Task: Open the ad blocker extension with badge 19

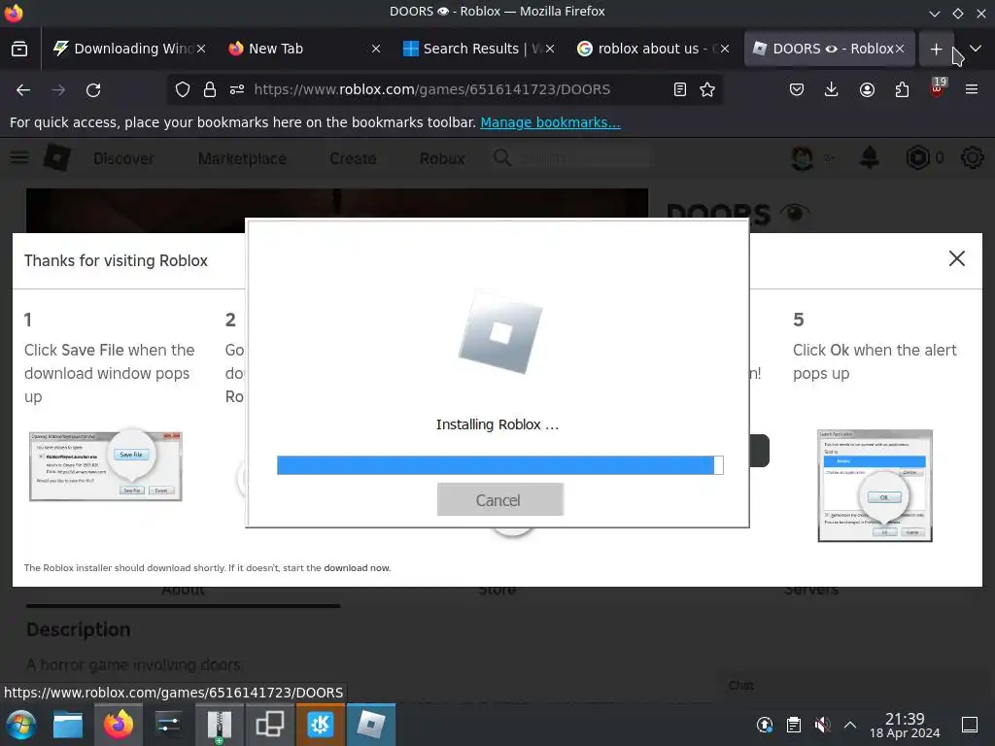Action: pyautogui.click(x=937, y=88)
